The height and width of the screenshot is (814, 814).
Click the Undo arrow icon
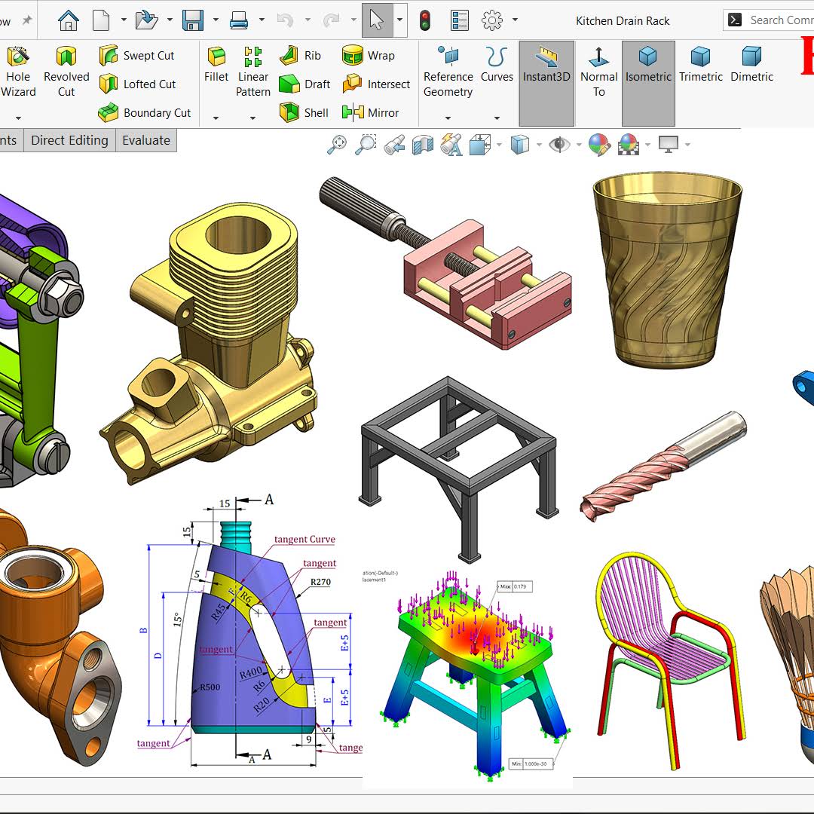[285, 21]
